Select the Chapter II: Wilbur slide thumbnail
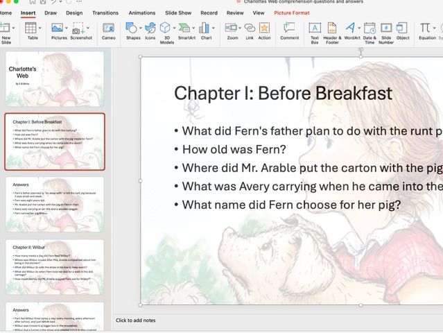The image size is (443, 333). click(55, 267)
